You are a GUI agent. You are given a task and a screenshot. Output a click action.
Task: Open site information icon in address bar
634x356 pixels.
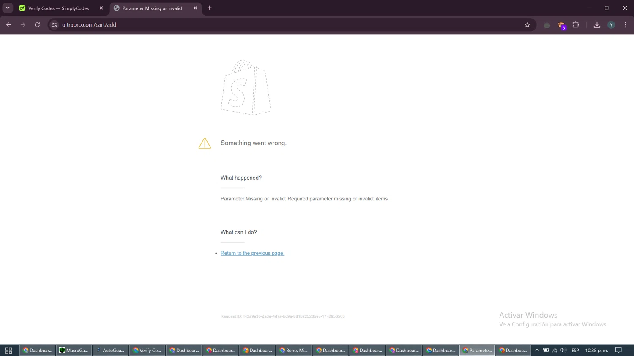pyautogui.click(x=54, y=25)
